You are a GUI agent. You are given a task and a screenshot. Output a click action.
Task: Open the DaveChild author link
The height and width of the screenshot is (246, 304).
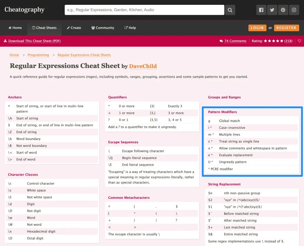click(143, 66)
